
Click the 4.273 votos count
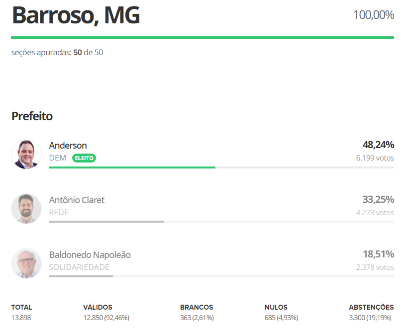pyautogui.click(x=375, y=212)
